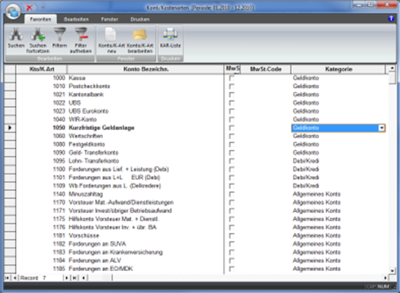Click the Filtern funnel icon
Image resolution: width=400 pixels, height=293 pixels.
59,34
